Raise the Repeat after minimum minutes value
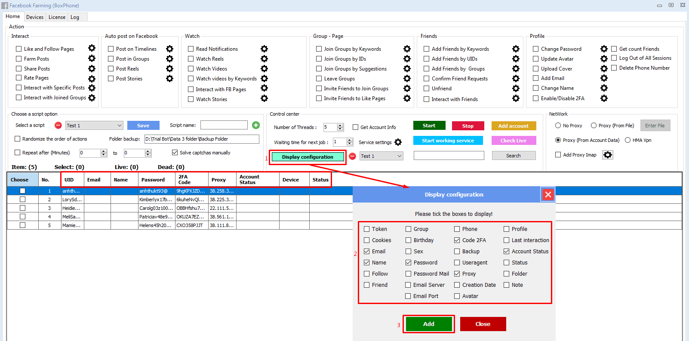Image resolution: width=689 pixels, height=341 pixels. [104, 151]
